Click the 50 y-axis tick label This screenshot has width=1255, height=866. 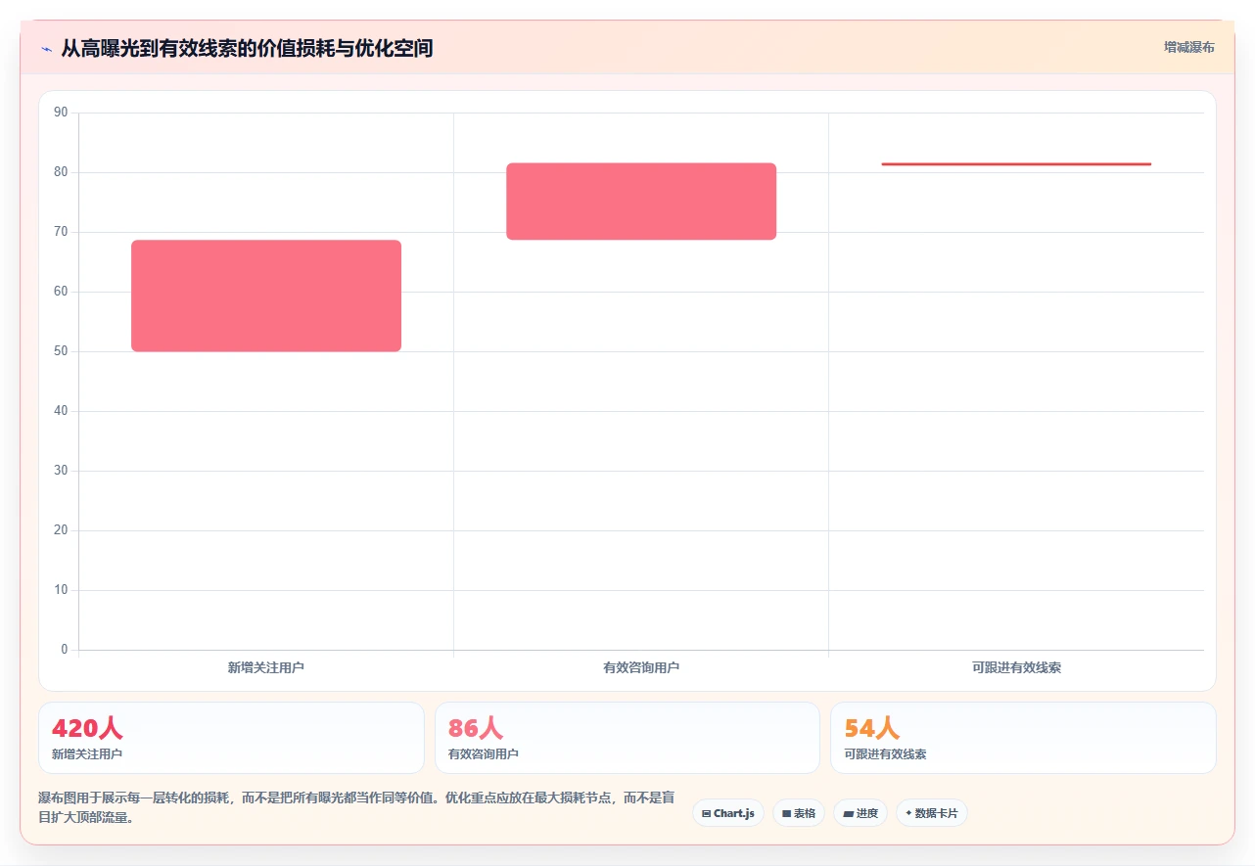[61, 351]
